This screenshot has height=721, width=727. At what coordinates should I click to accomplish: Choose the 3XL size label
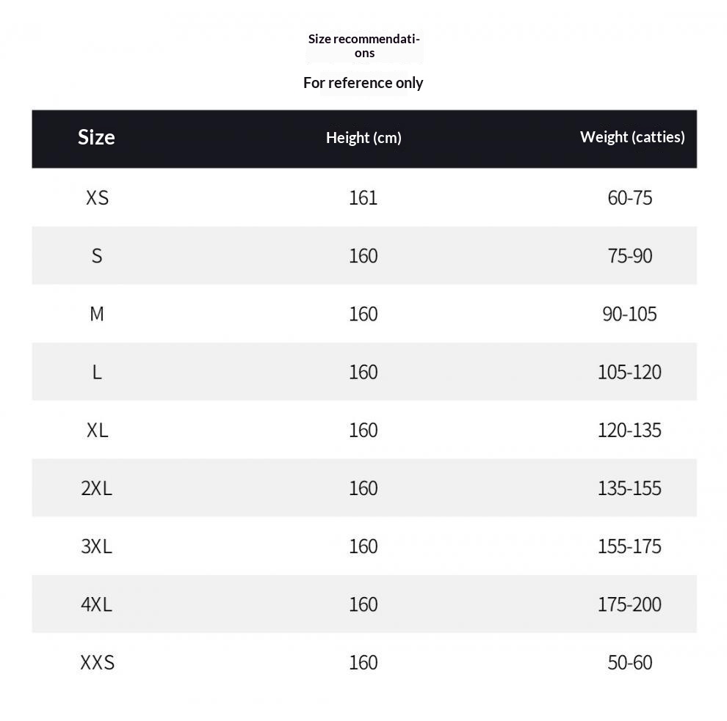point(97,546)
